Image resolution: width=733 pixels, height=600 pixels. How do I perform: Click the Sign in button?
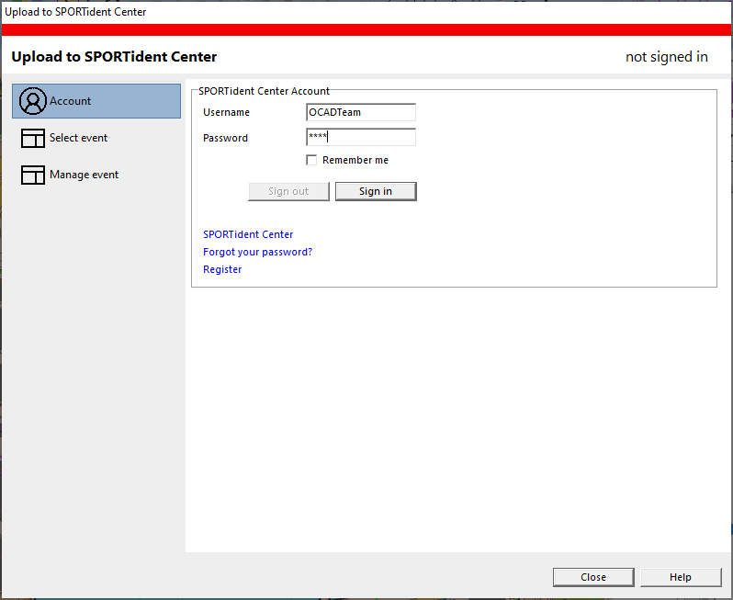[376, 191]
